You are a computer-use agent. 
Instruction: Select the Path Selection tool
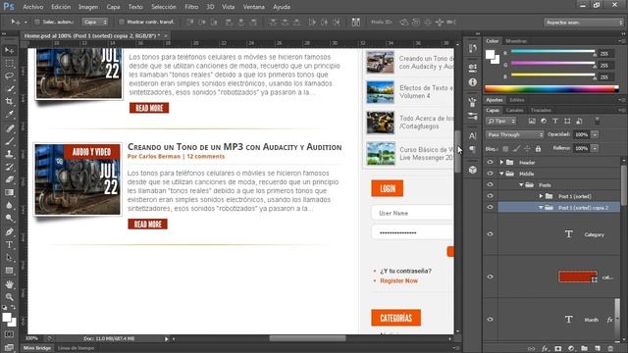click(9, 257)
